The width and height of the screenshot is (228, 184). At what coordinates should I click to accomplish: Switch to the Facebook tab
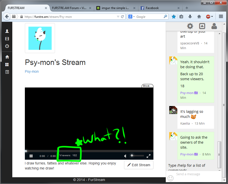point(152,8)
